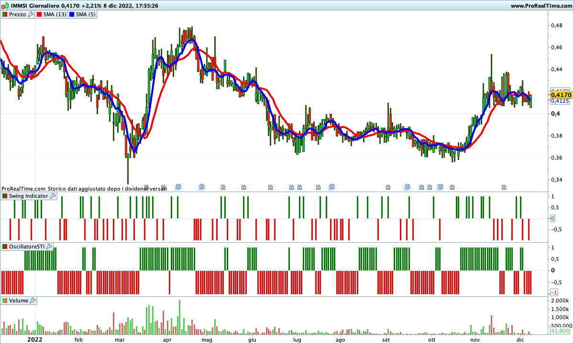Viewport: 574px width, 344px height.
Task: Click the rightmost document event marker icon
Action: point(503,187)
